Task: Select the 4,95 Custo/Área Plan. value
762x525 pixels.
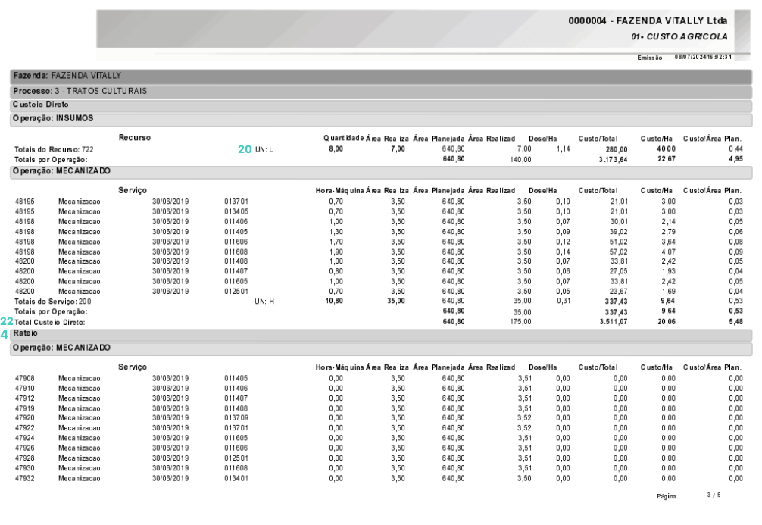Action: coord(735,159)
